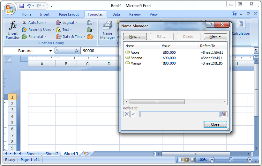Open Excel Help question mark icon

coord(234,14)
